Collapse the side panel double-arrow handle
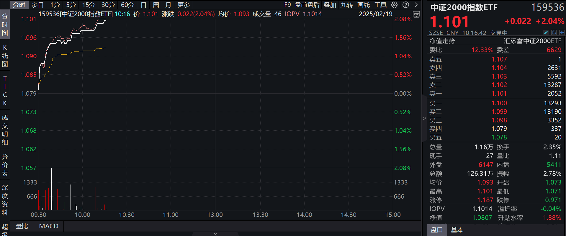This screenshot has width=566, height=236. [424, 118]
